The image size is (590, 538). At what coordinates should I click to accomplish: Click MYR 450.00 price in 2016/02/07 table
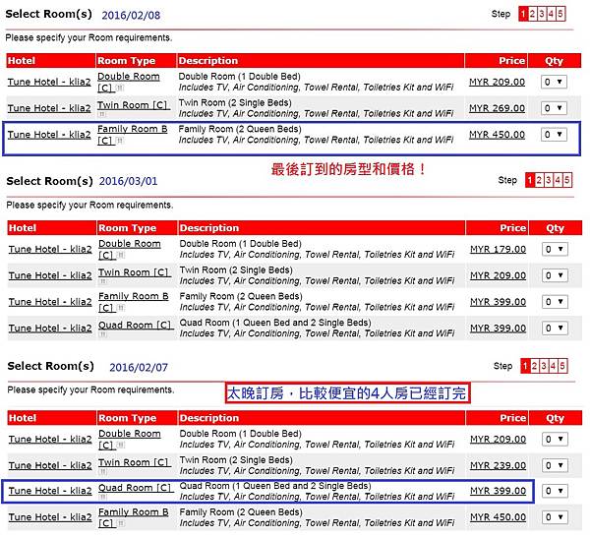pos(499,517)
